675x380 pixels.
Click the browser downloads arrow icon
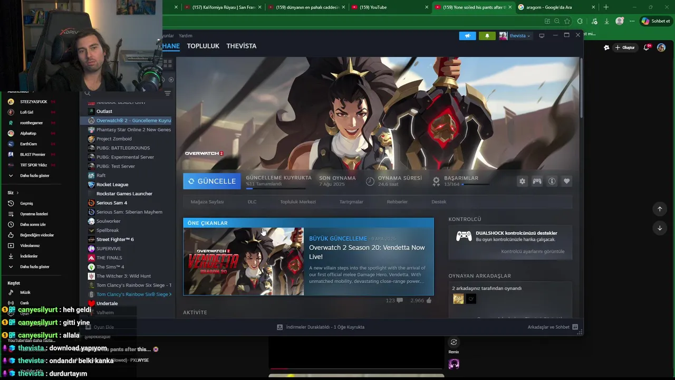tap(606, 21)
